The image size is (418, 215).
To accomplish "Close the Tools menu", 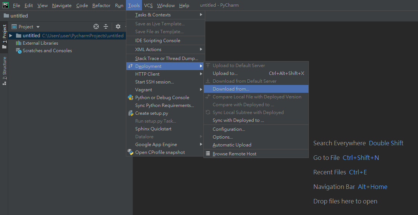I will (x=134, y=5).
